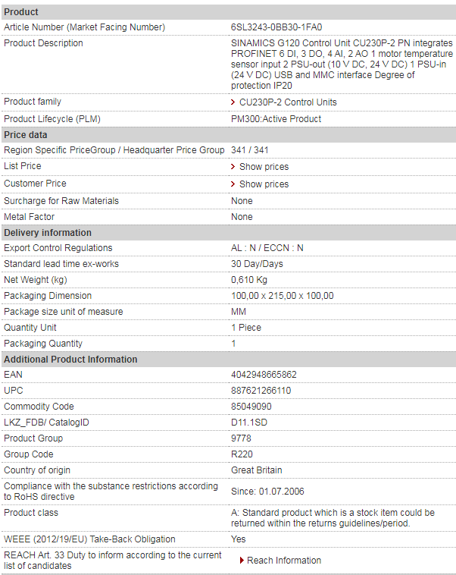Click the Product class A: Standard product text
The width and height of the screenshot is (456, 575).
[333, 518]
